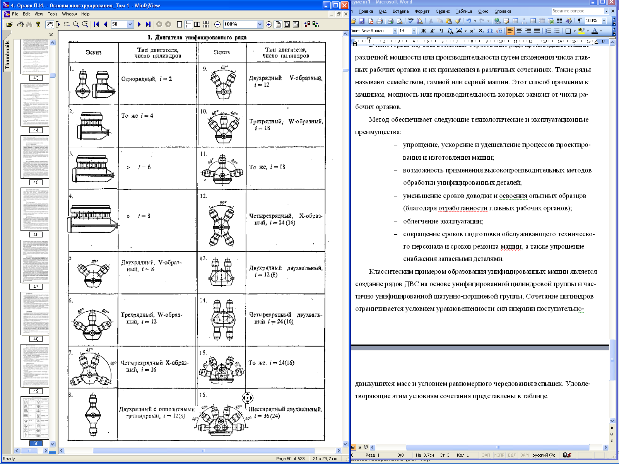This screenshot has height=464, width=619.
Task: Open the Window menu in WinDjView
Action: pyautogui.click(x=69, y=14)
